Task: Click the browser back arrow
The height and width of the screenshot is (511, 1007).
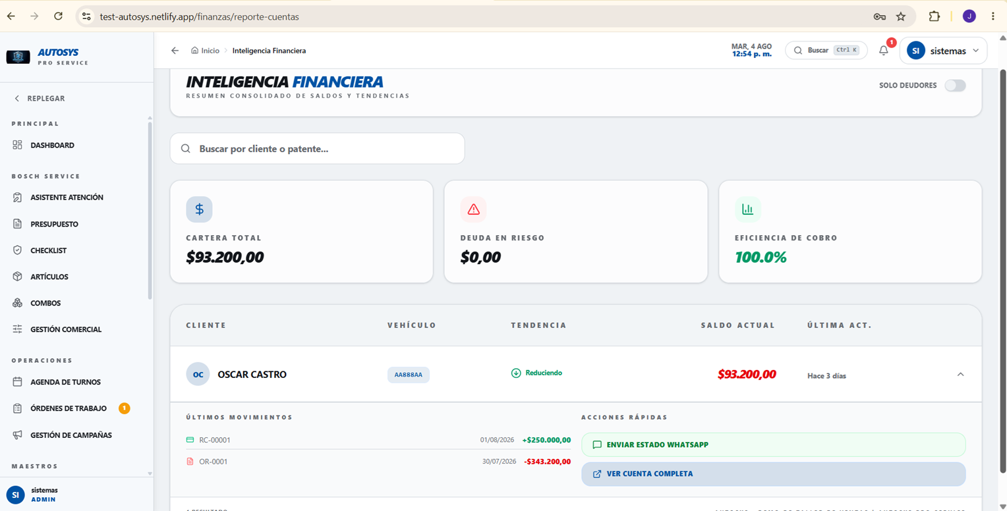Action: pyautogui.click(x=11, y=16)
